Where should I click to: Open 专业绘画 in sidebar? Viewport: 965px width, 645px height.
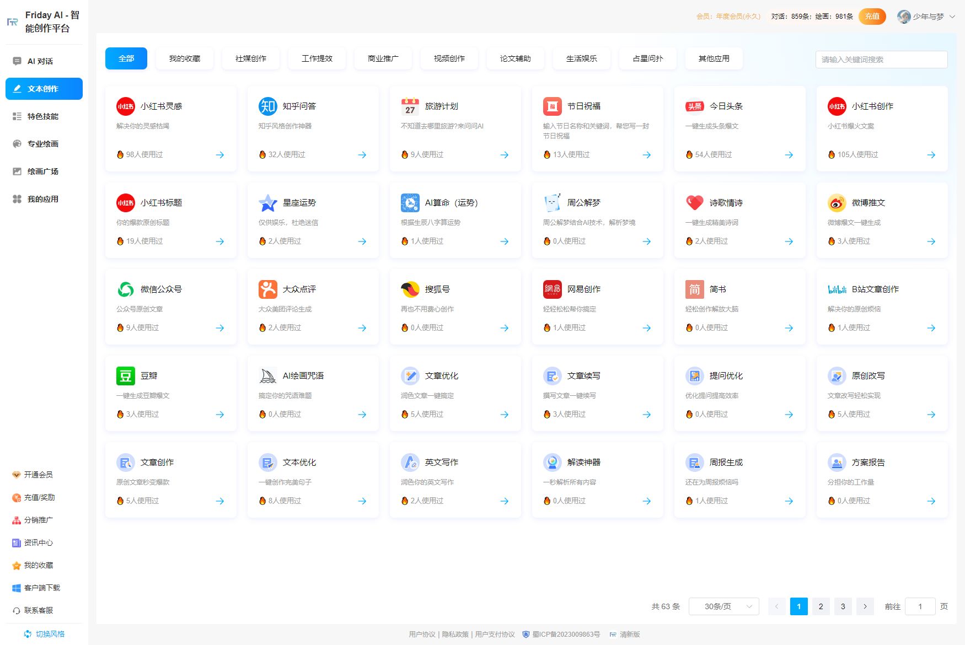point(44,144)
